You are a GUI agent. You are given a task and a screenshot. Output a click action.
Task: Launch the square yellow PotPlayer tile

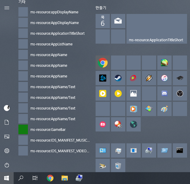coord(103,93)
